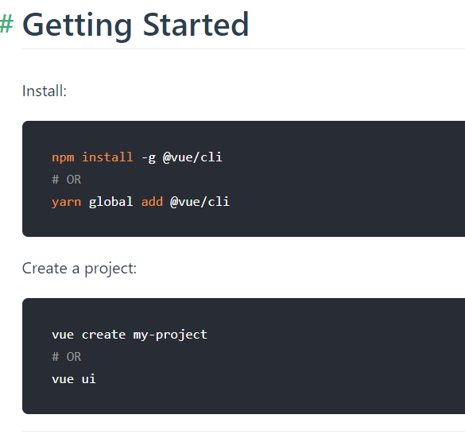
Task: Click the orange add keyword
Action: 152,202
